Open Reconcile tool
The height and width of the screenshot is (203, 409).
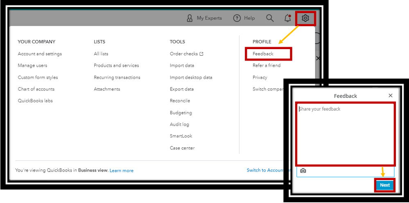click(180, 101)
